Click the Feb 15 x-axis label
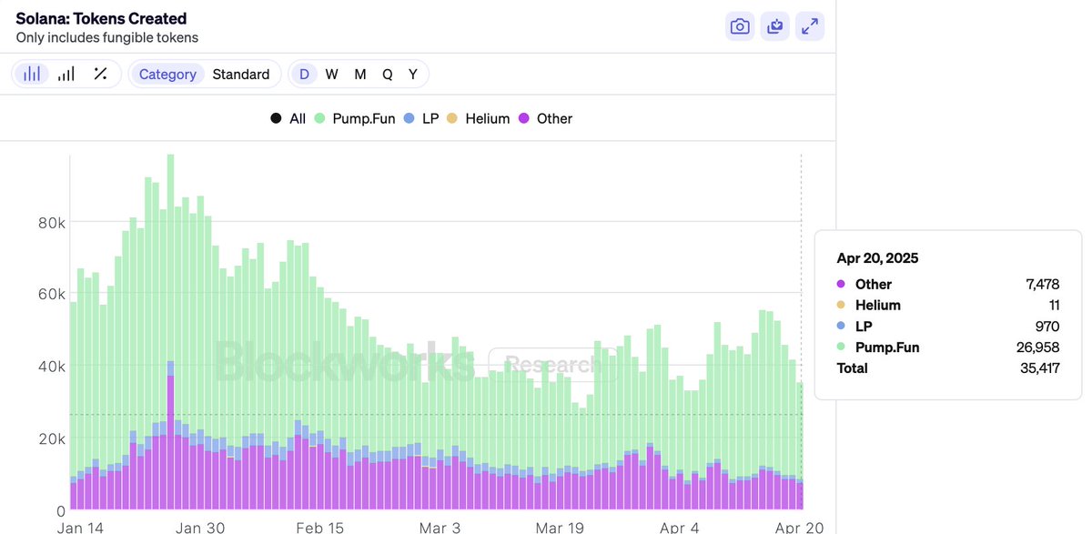The width and height of the screenshot is (1092, 534). click(321, 527)
